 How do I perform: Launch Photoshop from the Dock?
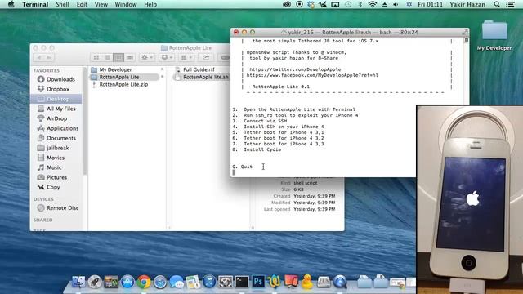click(258, 282)
